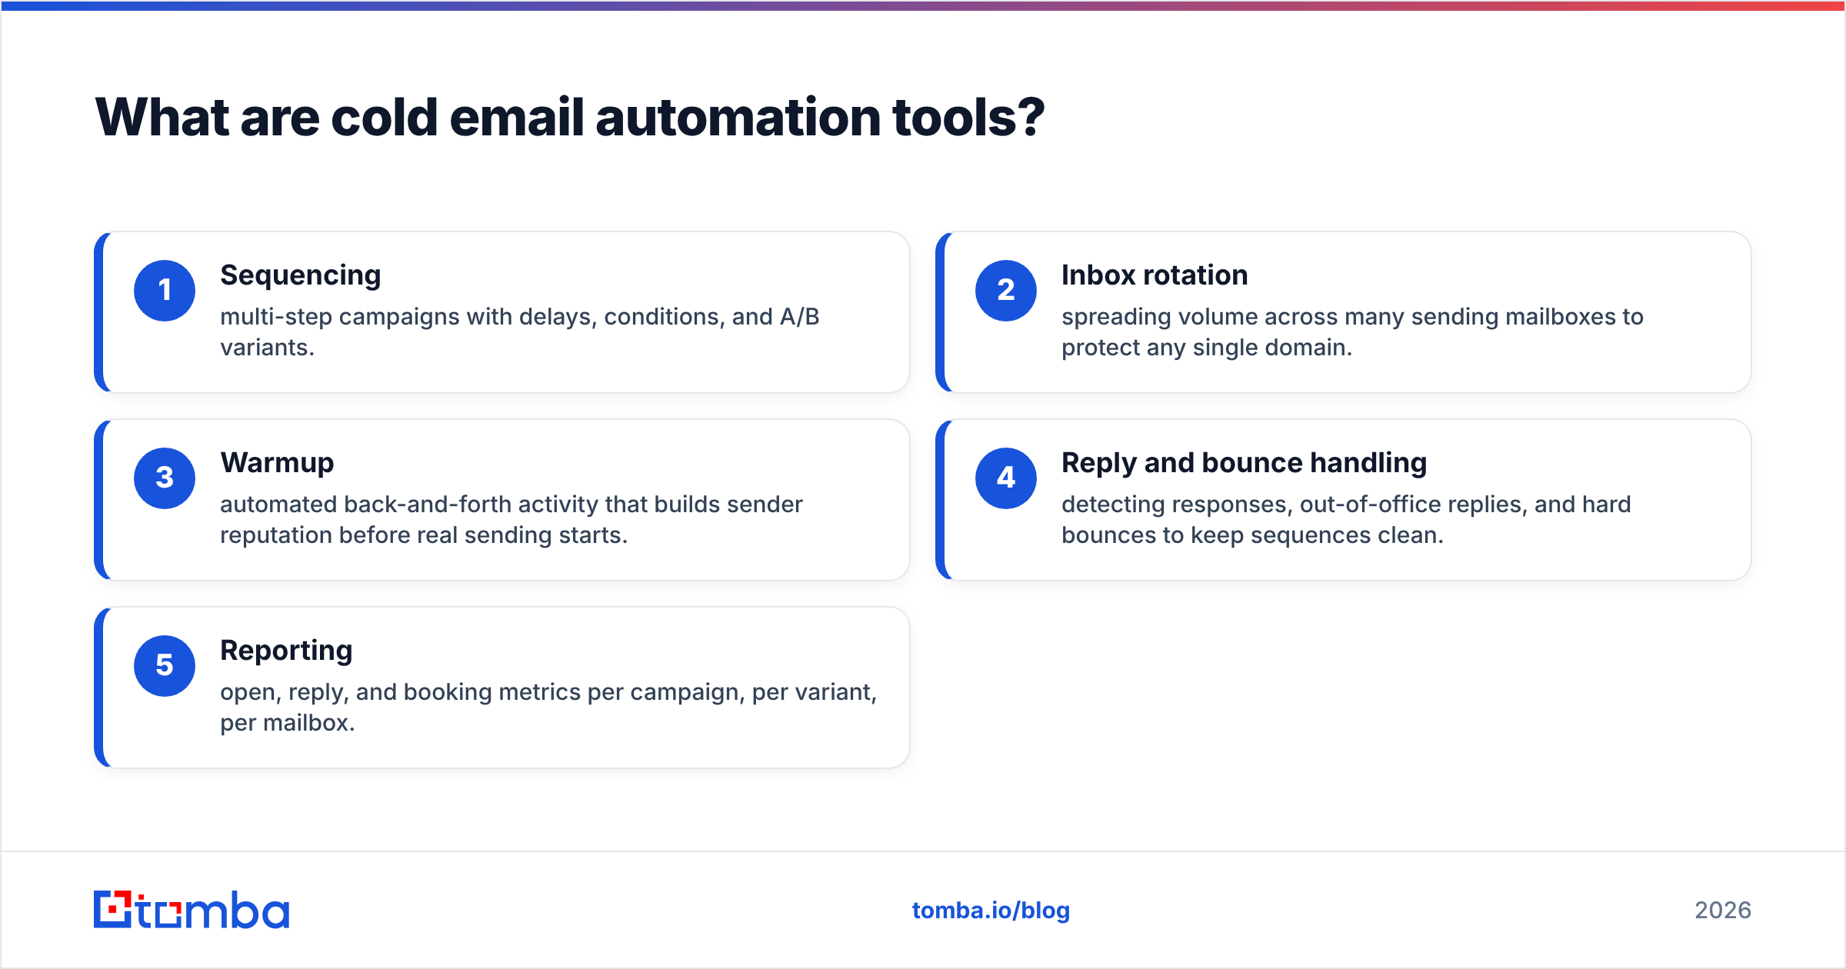Image resolution: width=1846 pixels, height=969 pixels.
Task: Click the number 3 circle badge
Action: [x=165, y=478]
